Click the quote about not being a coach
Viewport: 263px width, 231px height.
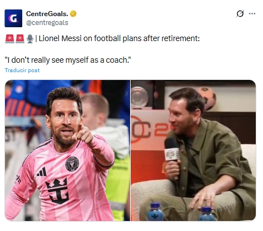coord(68,60)
